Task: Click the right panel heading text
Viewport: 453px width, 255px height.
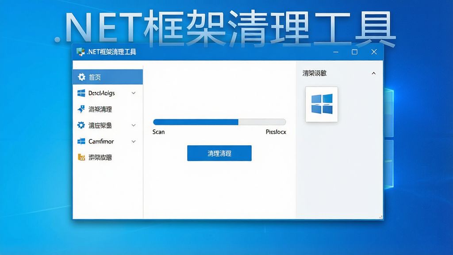Action: click(315, 73)
